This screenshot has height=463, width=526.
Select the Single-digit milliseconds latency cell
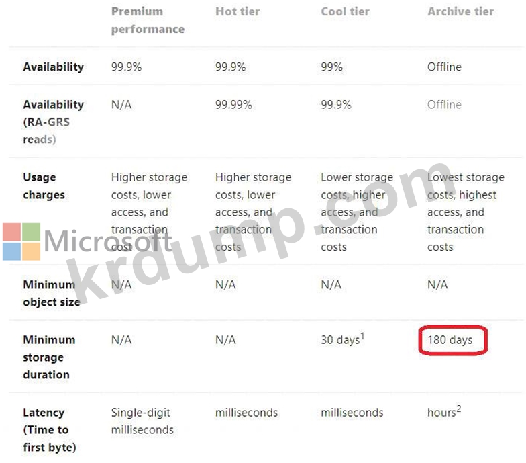point(142,421)
